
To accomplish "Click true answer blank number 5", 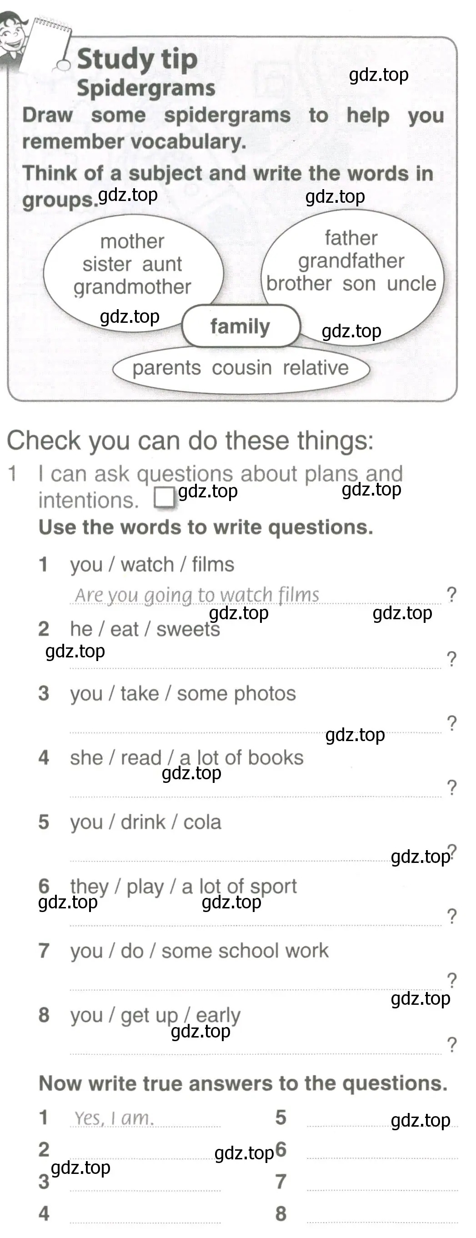I will tap(382, 1119).
